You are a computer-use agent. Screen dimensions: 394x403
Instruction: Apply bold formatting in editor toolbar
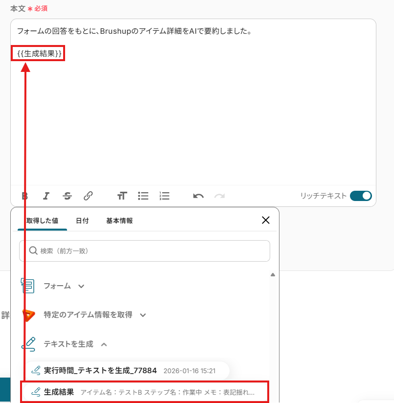coord(25,196)
